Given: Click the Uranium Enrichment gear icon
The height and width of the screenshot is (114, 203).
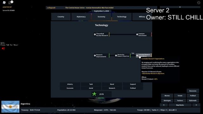Looking at the screenshot, I should tap(137, 35).
